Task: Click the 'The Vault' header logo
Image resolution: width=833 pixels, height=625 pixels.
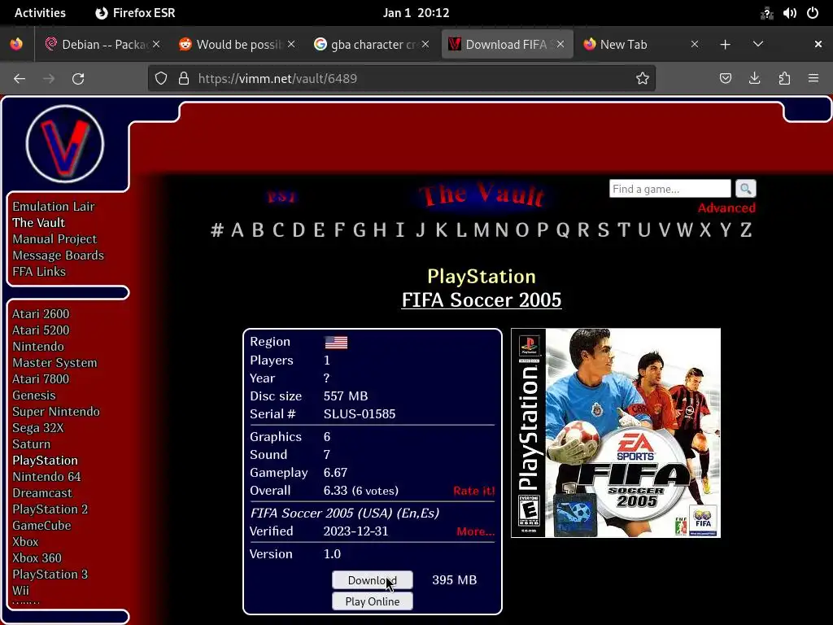Action: pyautogui.click(x=482, y=194)
